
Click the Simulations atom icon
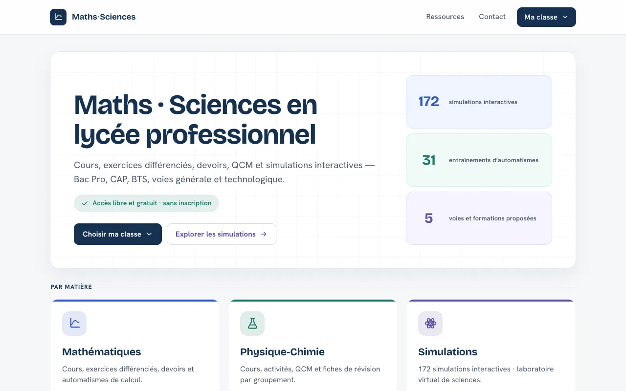(430, 324)
